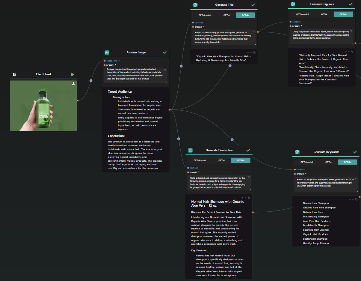
Task: Choose GPT-4o-mini in Generate Keywords node
Action: click(306, 162)
